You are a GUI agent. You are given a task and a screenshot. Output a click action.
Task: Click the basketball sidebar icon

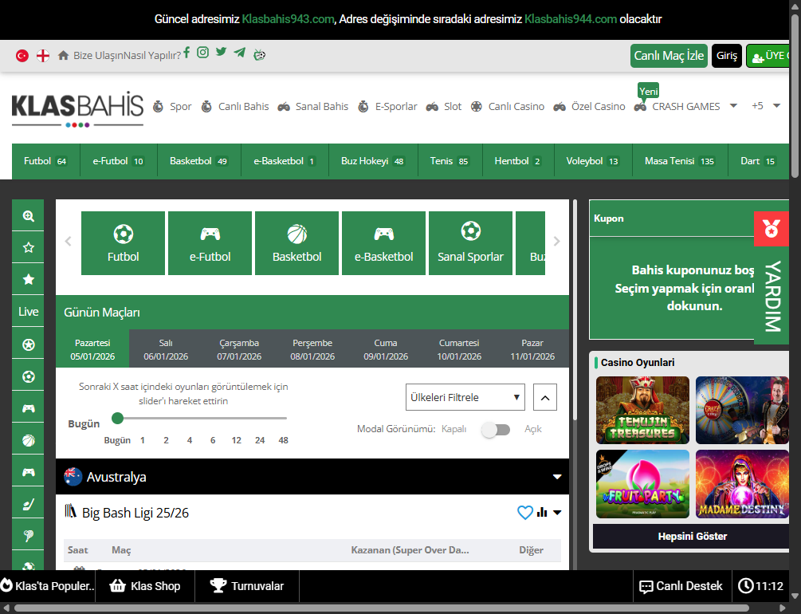(x=28, y=440)
